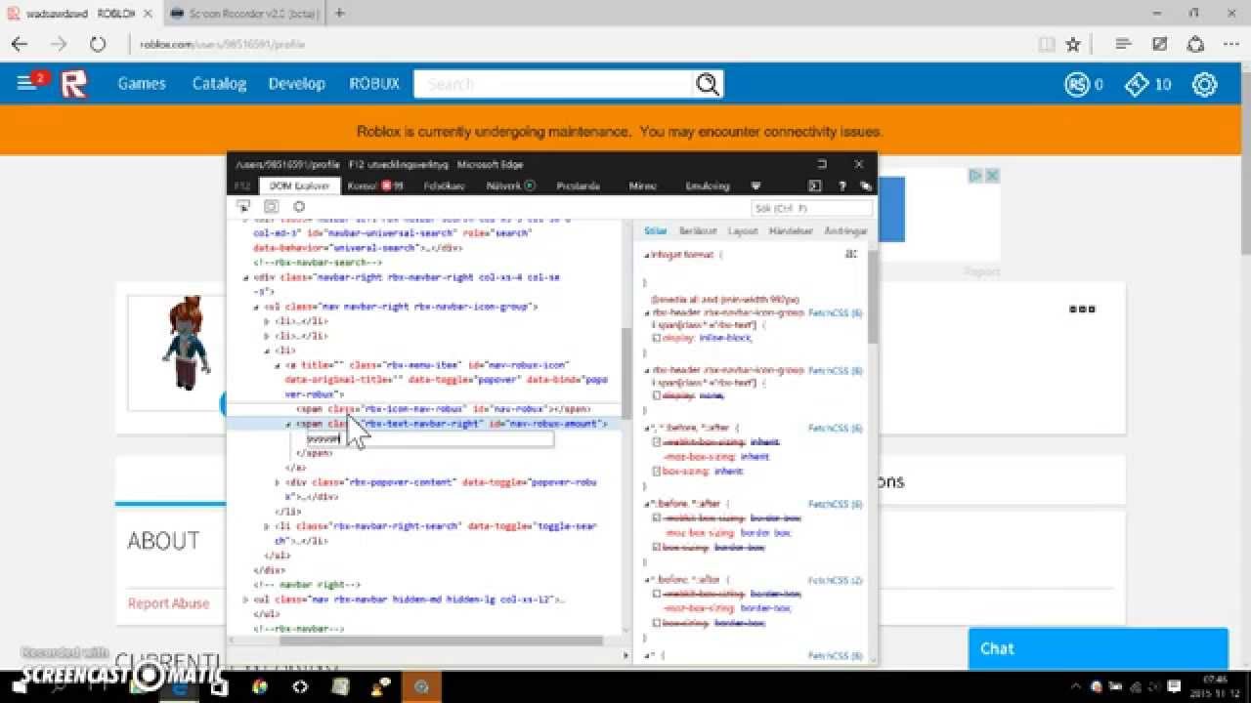Click the F12 tools feedback icon
Screen dimensions: 1251x703
click(865, 186)
